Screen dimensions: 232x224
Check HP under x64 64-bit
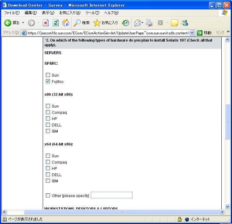[x=48, y=168]
